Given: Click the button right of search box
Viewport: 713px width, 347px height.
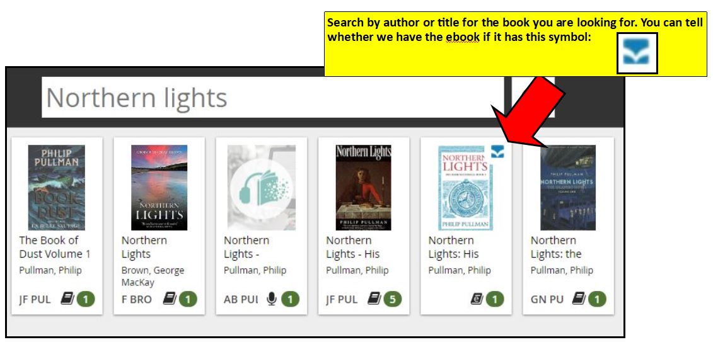Looking at the screenshot, I should point(533,97).
